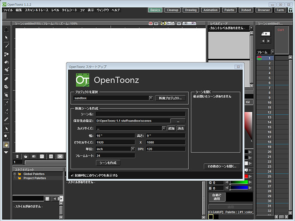
Task: Lock the room tabs with padlock icon
Action: tap(290, 10)
